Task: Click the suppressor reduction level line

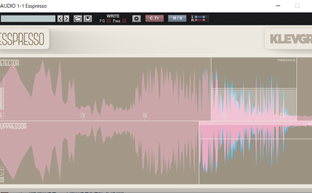Action: coord(255,139)
